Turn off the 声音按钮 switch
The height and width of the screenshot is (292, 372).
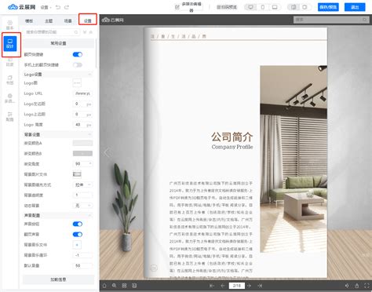tap(78, 224)
